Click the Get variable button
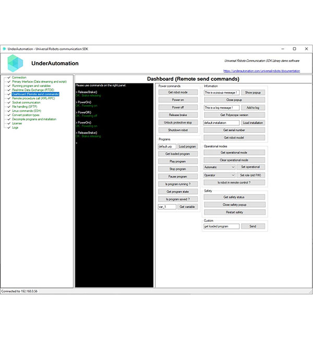 pyautogui.click(x=187, y=207)
